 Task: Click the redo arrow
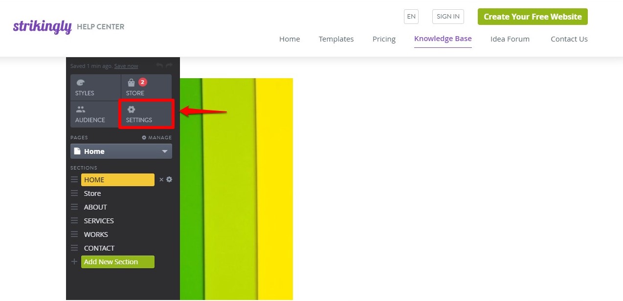169,65
